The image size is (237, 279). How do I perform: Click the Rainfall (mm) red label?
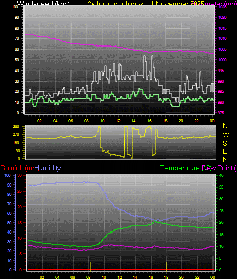[x=19, y=168]
